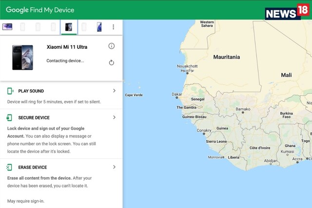
Task: Open device info for Xiaomi Mi 11 Ultra
Action: coord(112,46)
